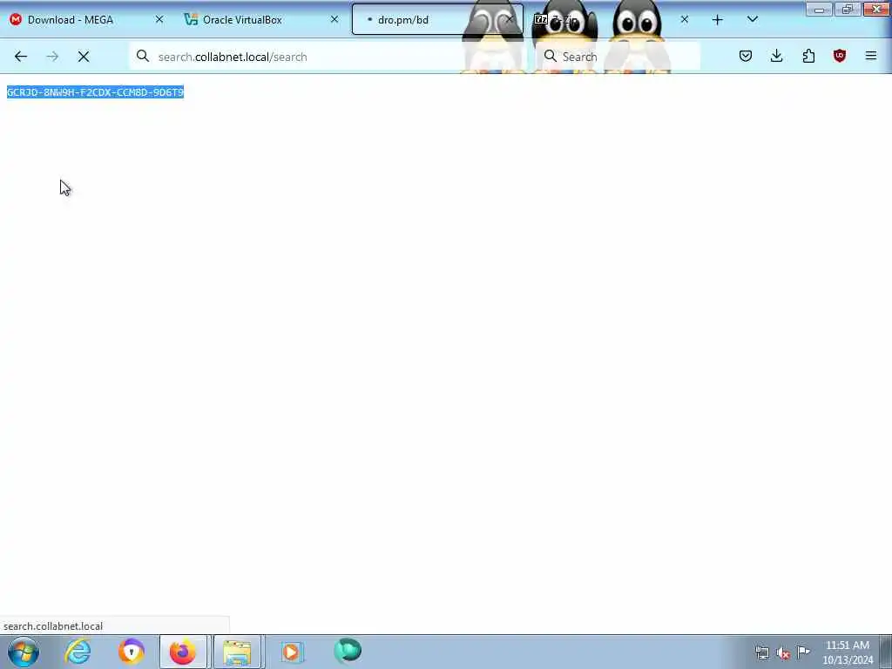
Task: Open the Windows Start menu
Action: tap(24, 652)
